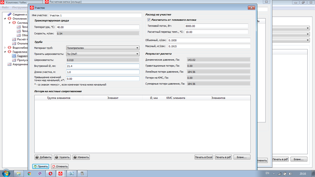Select the Аэродинамика tree icon

[9, 64]
